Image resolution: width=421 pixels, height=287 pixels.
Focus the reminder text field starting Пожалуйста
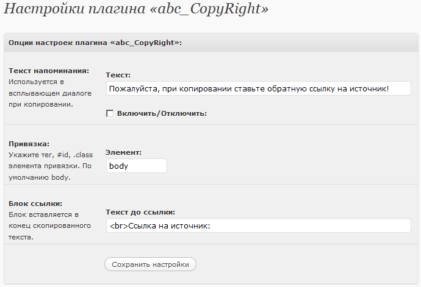(x=259, y=88)
